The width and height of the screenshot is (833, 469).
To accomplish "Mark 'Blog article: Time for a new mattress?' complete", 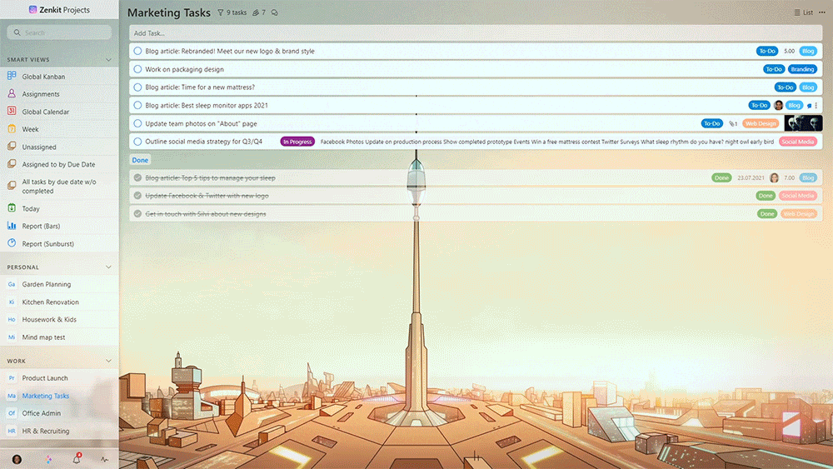I will 137,87.
